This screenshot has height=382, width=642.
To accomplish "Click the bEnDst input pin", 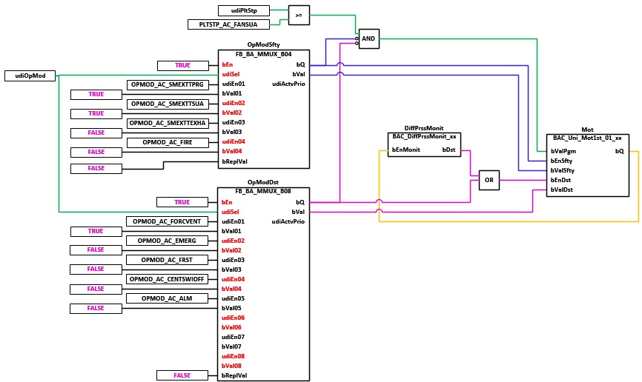I will [561, 180].
